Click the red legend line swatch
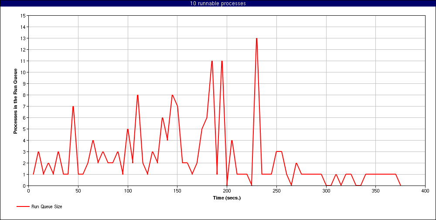Screen dimensions: 436x220 (24, 206)
